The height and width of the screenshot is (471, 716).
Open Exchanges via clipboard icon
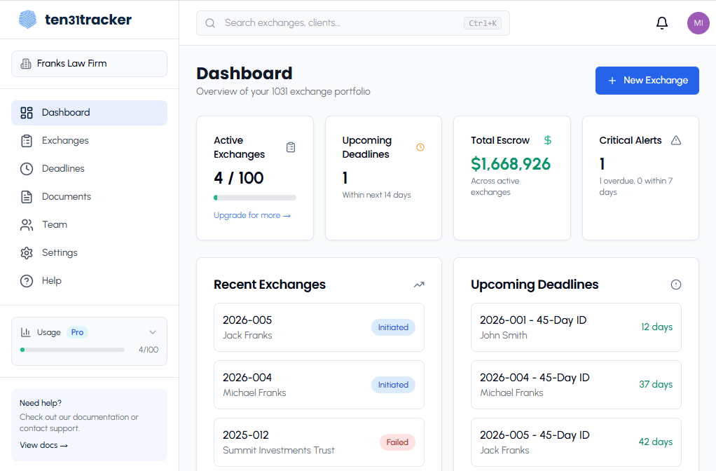(x=26, y=140)
